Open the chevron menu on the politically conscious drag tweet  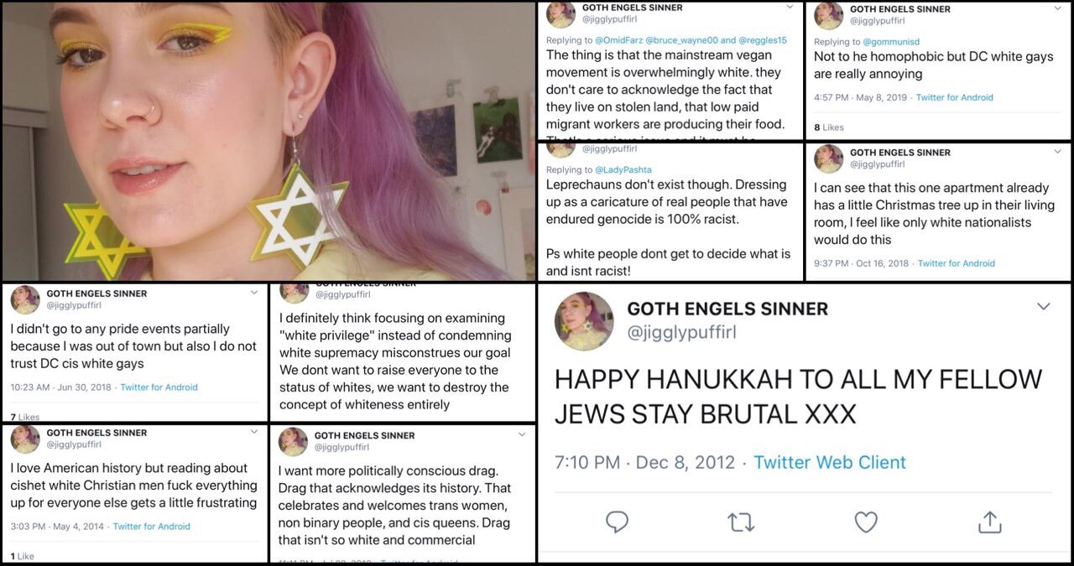point(521,434)
